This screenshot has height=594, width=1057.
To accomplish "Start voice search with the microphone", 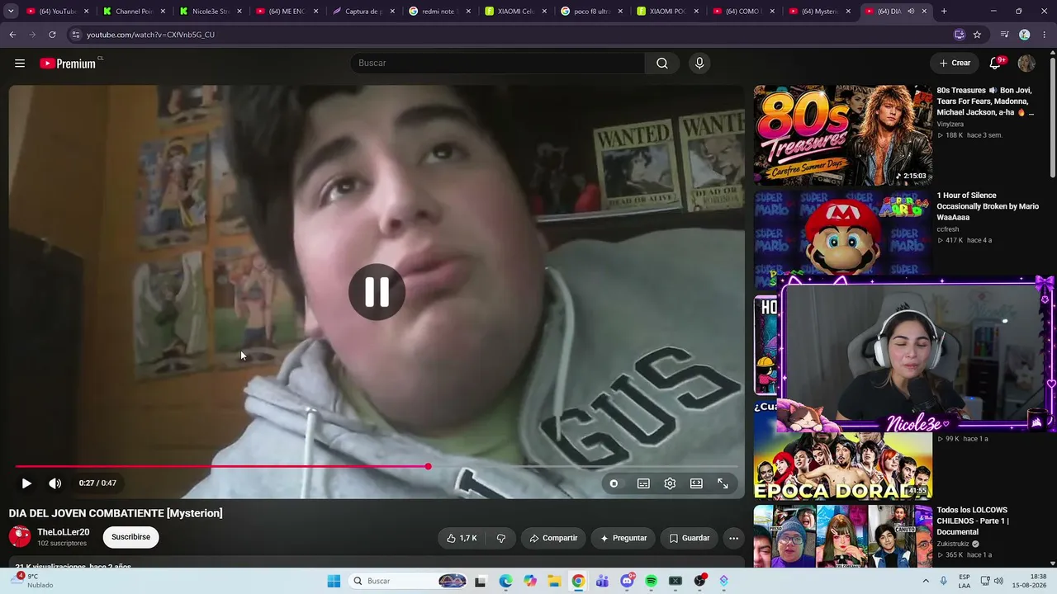I will point(699,64).
